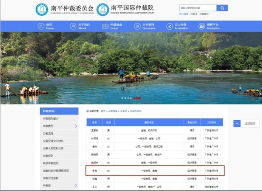Click the highlighted arbitrator row with 一般合同、金融

point(155,170)
